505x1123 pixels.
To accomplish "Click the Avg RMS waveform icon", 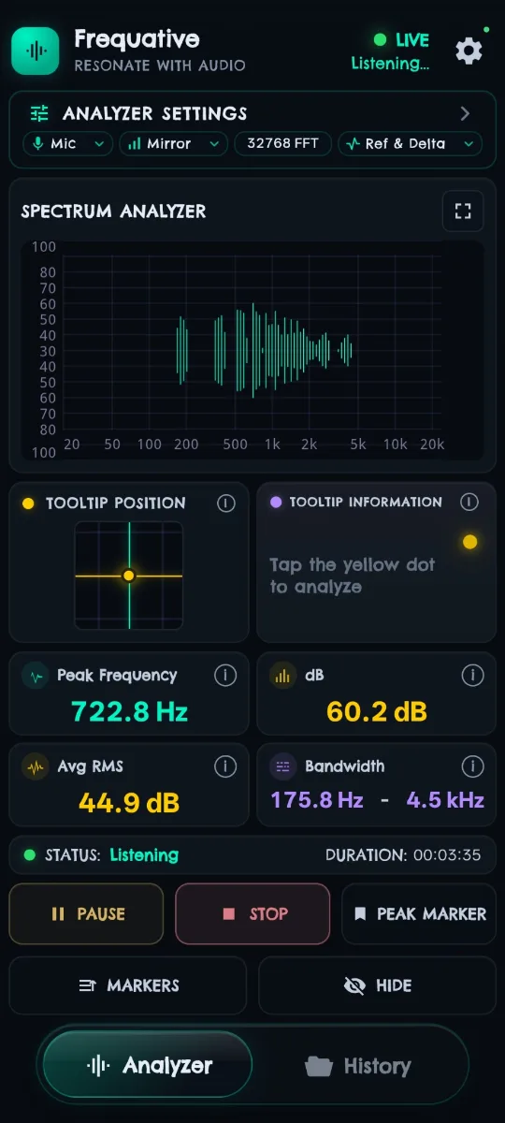I will (36, 767).
